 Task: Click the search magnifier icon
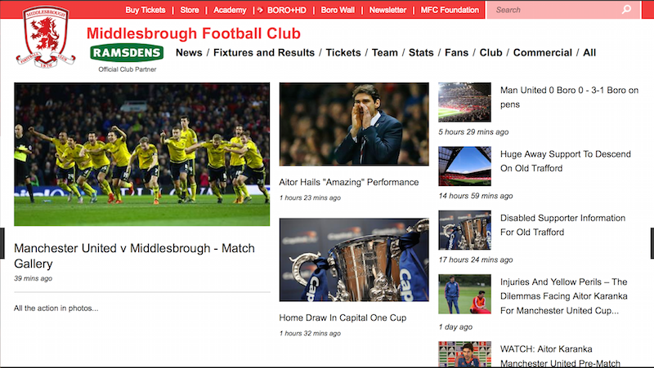pyautogui.click(x=627, y=10)
